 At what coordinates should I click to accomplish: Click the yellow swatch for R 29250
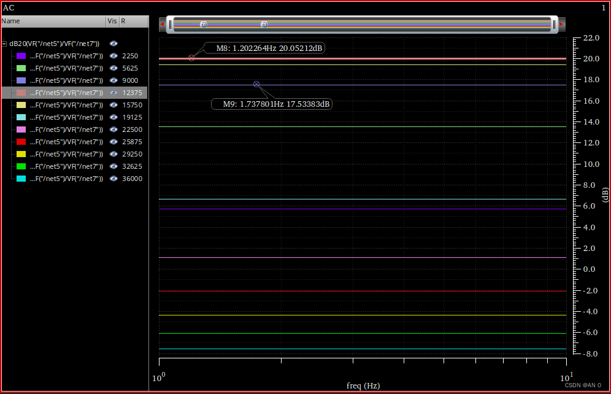[x=21, y=154]
